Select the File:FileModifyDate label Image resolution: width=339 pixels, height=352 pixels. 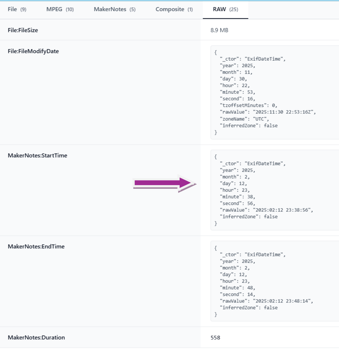pos(33,51)
